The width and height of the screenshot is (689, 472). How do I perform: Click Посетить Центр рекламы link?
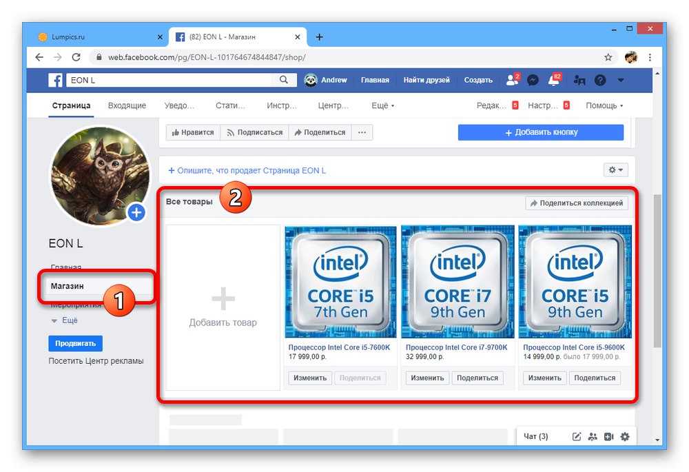(x=96, y=361)
